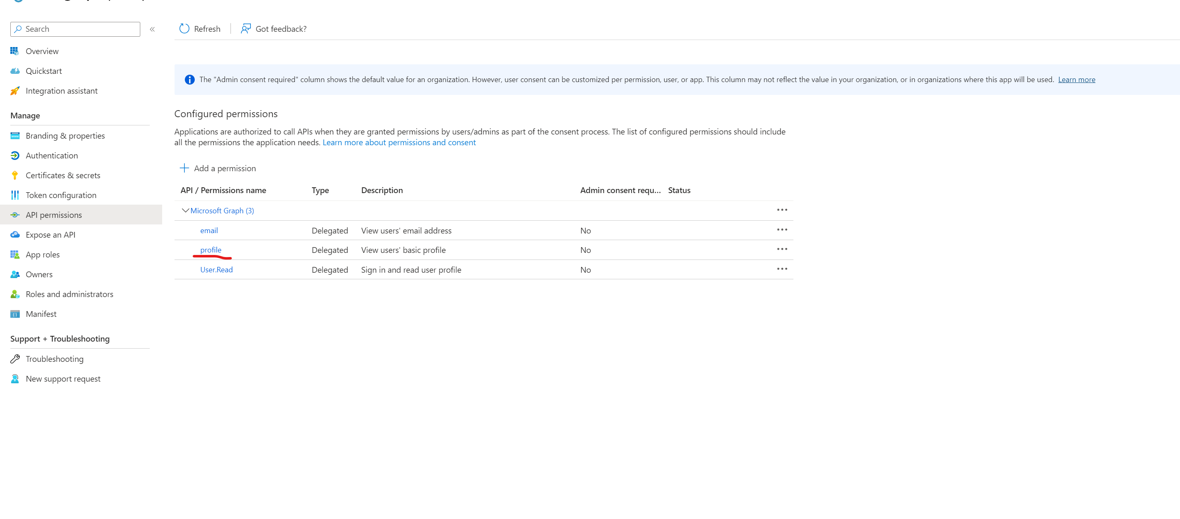
Task: Click inside the Search navigation field
Action: pos(75,29)
